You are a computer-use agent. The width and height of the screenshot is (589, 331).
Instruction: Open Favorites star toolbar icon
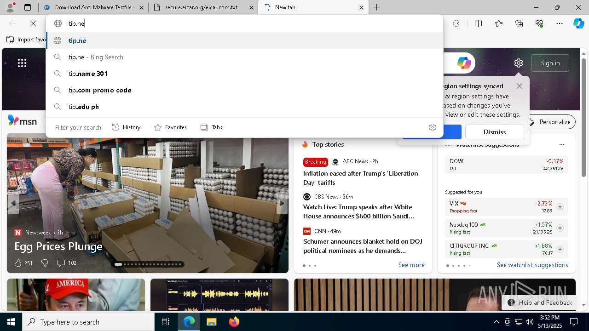(x=499, y=23)
